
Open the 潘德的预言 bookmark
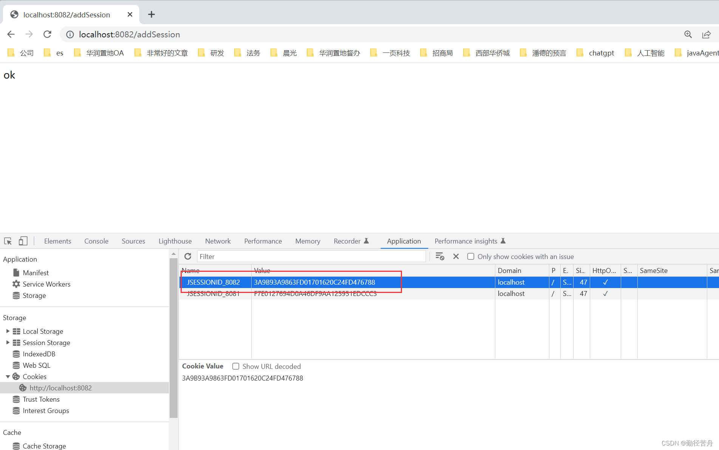click(543, 53)
